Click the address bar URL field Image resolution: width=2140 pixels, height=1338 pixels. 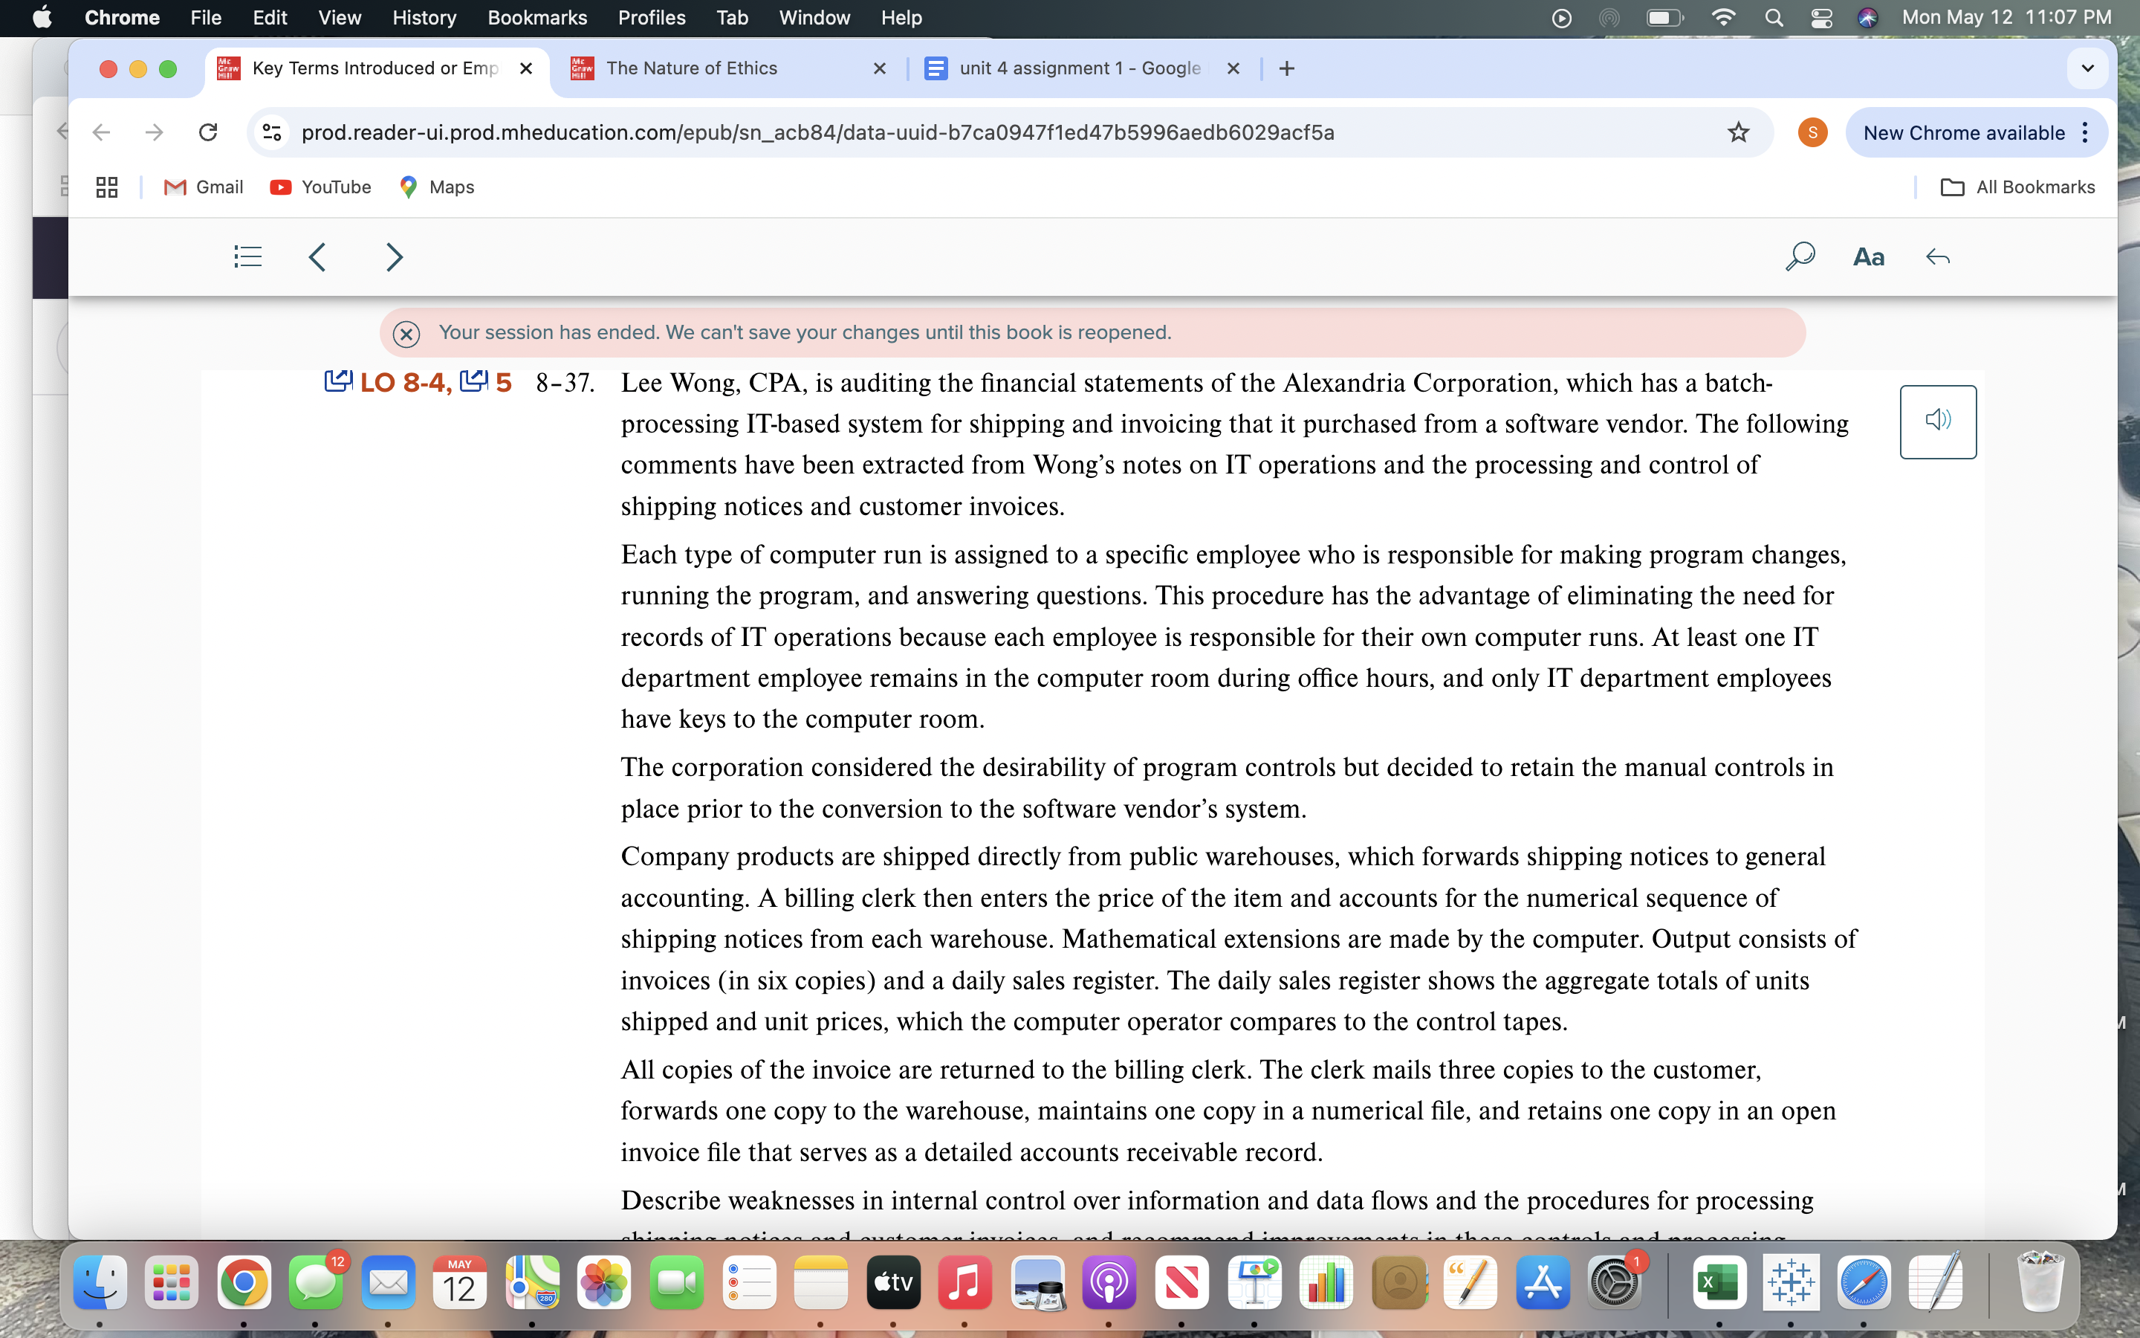tap(817, 133)
